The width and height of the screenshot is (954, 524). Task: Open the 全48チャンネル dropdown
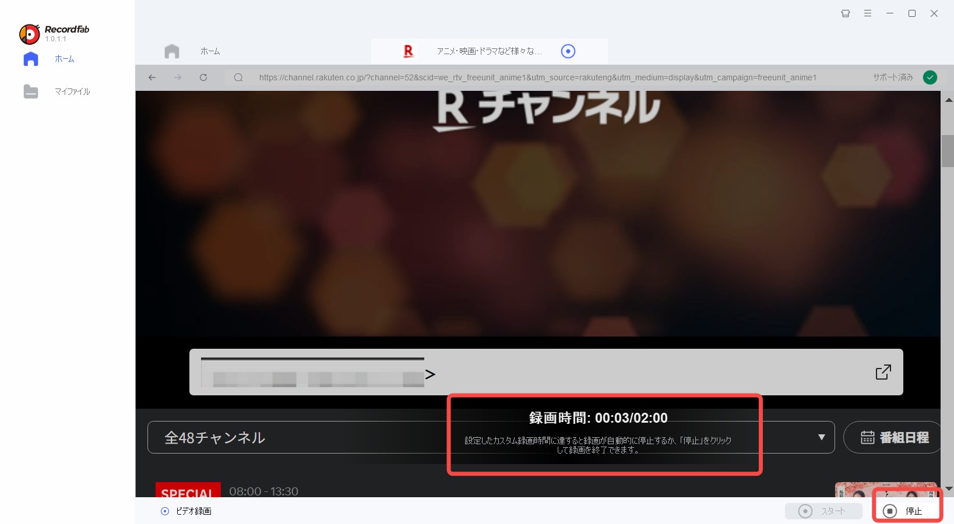point(491,437)
